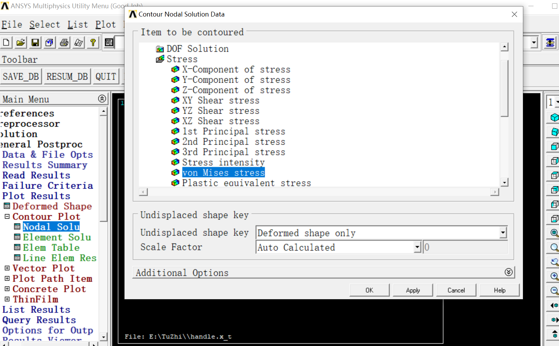The width and height of the screenshot is (559, 346).
Task: Click the Apply button
Action: (x=413, y=290)
